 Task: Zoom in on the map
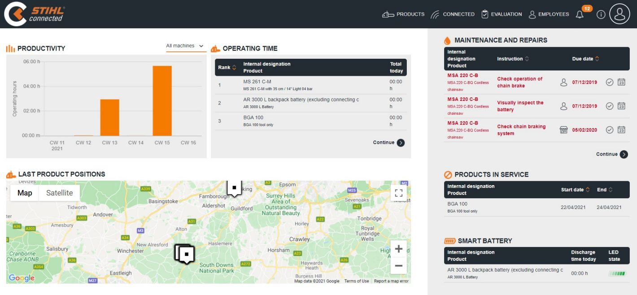[398, 249]
